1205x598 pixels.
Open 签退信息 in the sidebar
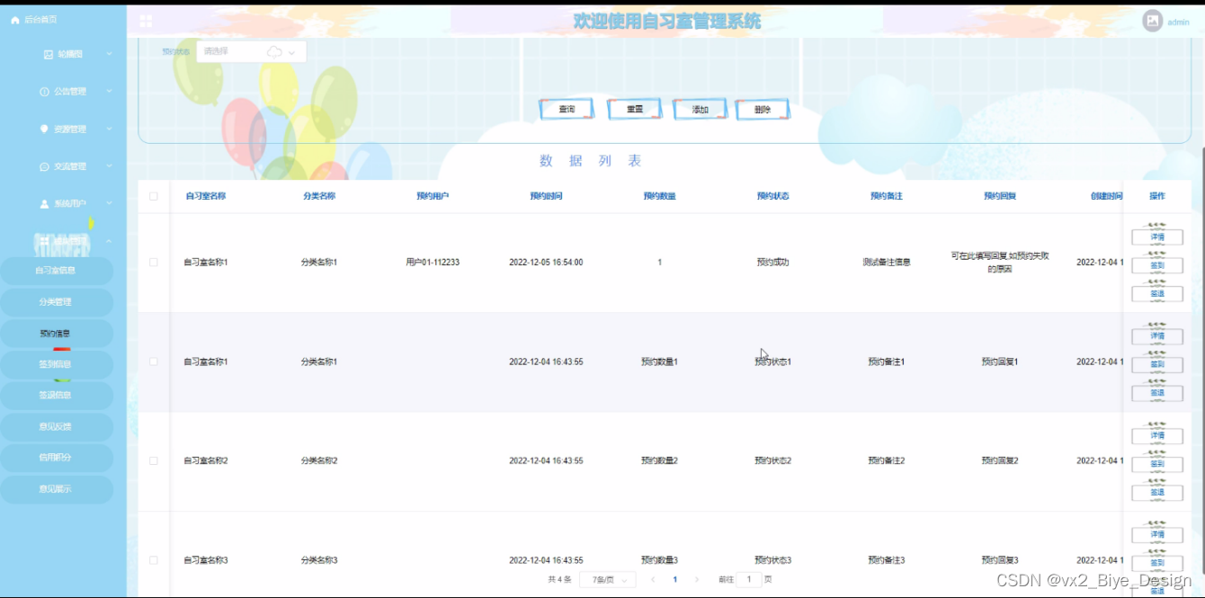56,395
